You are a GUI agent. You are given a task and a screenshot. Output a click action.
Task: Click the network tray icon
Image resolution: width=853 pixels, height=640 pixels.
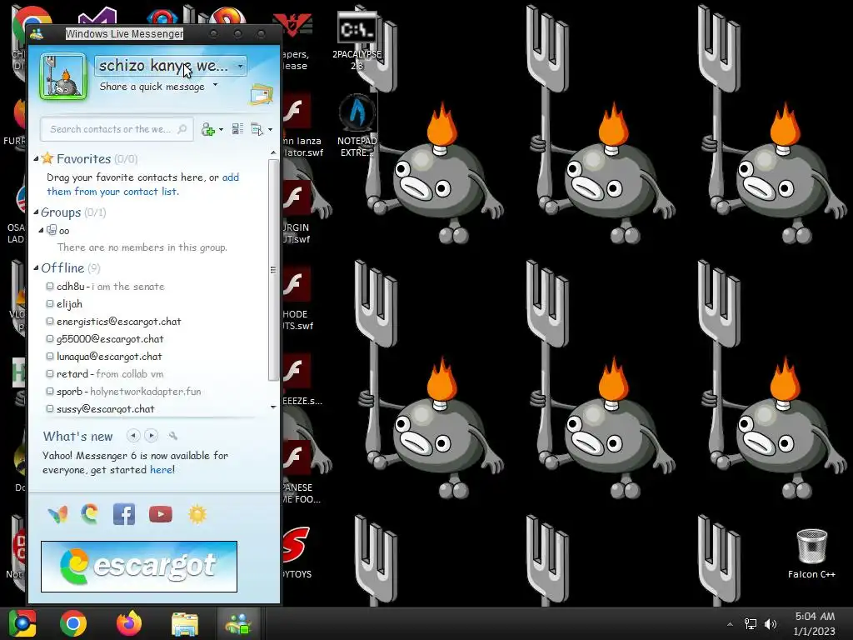(x=751, y=624)
